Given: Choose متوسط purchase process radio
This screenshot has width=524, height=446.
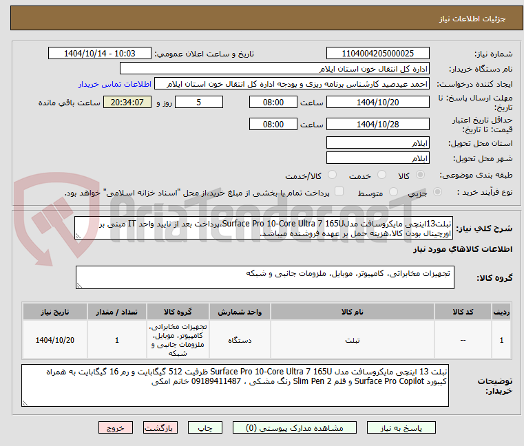Looking at the screenshot, I should coord(394,193).
